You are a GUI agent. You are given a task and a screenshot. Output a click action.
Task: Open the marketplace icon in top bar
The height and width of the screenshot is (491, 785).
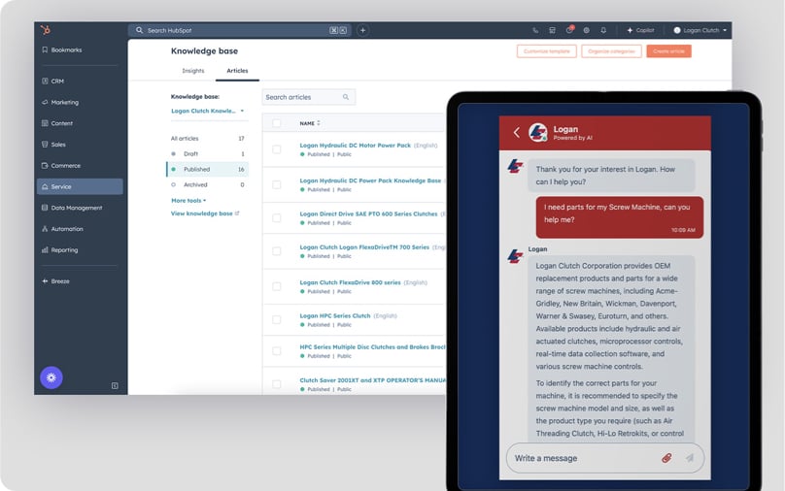(552, 30)
